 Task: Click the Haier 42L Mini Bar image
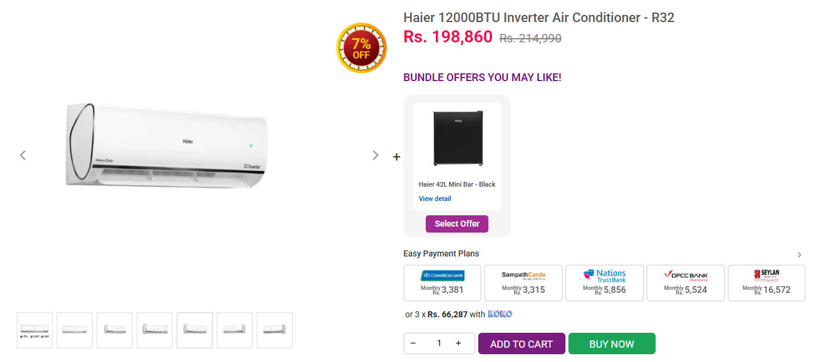pyautogui.click(x=458, y=138)
